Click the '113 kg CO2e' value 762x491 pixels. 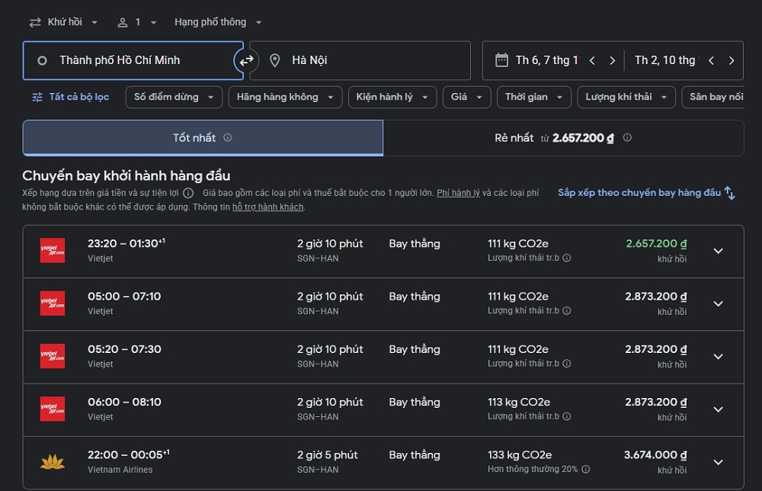tap(518, 402)
